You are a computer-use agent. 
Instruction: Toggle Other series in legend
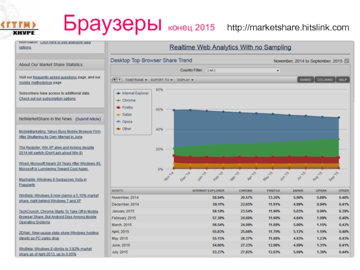coord(124,129)
